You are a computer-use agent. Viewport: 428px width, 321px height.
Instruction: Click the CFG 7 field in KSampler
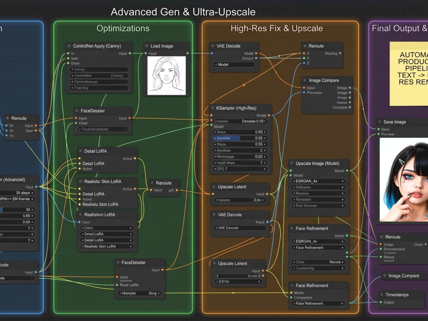click(240, 169)
